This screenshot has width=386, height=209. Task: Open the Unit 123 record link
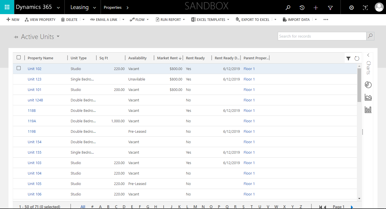(x=34, y=79)
